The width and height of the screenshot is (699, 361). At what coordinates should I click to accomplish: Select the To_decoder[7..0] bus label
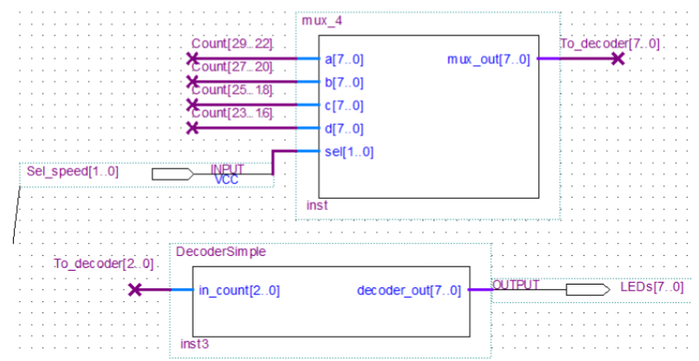(x=610, y=43)
